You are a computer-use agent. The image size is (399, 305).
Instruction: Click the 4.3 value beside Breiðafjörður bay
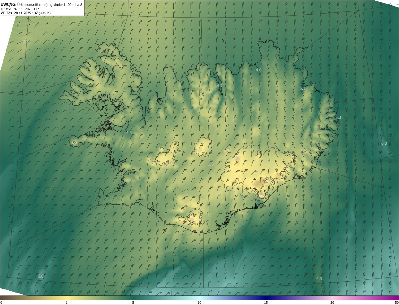129,133
